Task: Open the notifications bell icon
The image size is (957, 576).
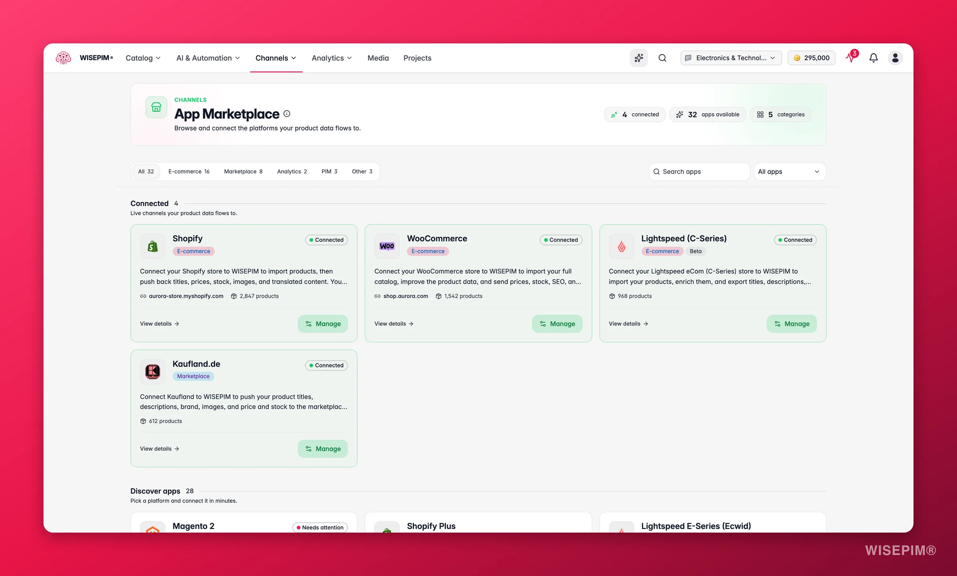Action: (874, 58)
